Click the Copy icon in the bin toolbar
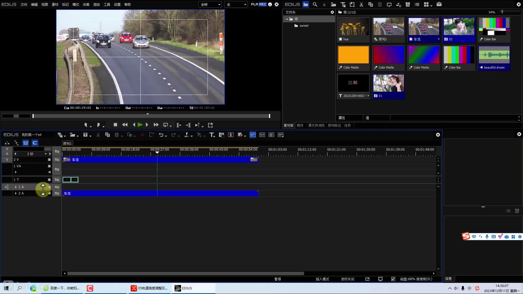This screenshot has height=294, width=523. tap(371, 4)
